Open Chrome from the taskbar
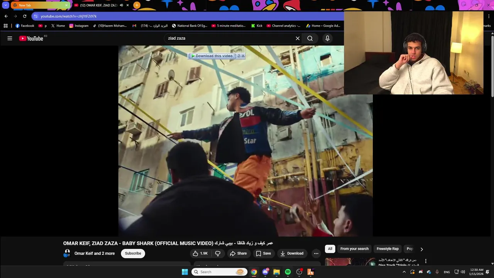 254,272
